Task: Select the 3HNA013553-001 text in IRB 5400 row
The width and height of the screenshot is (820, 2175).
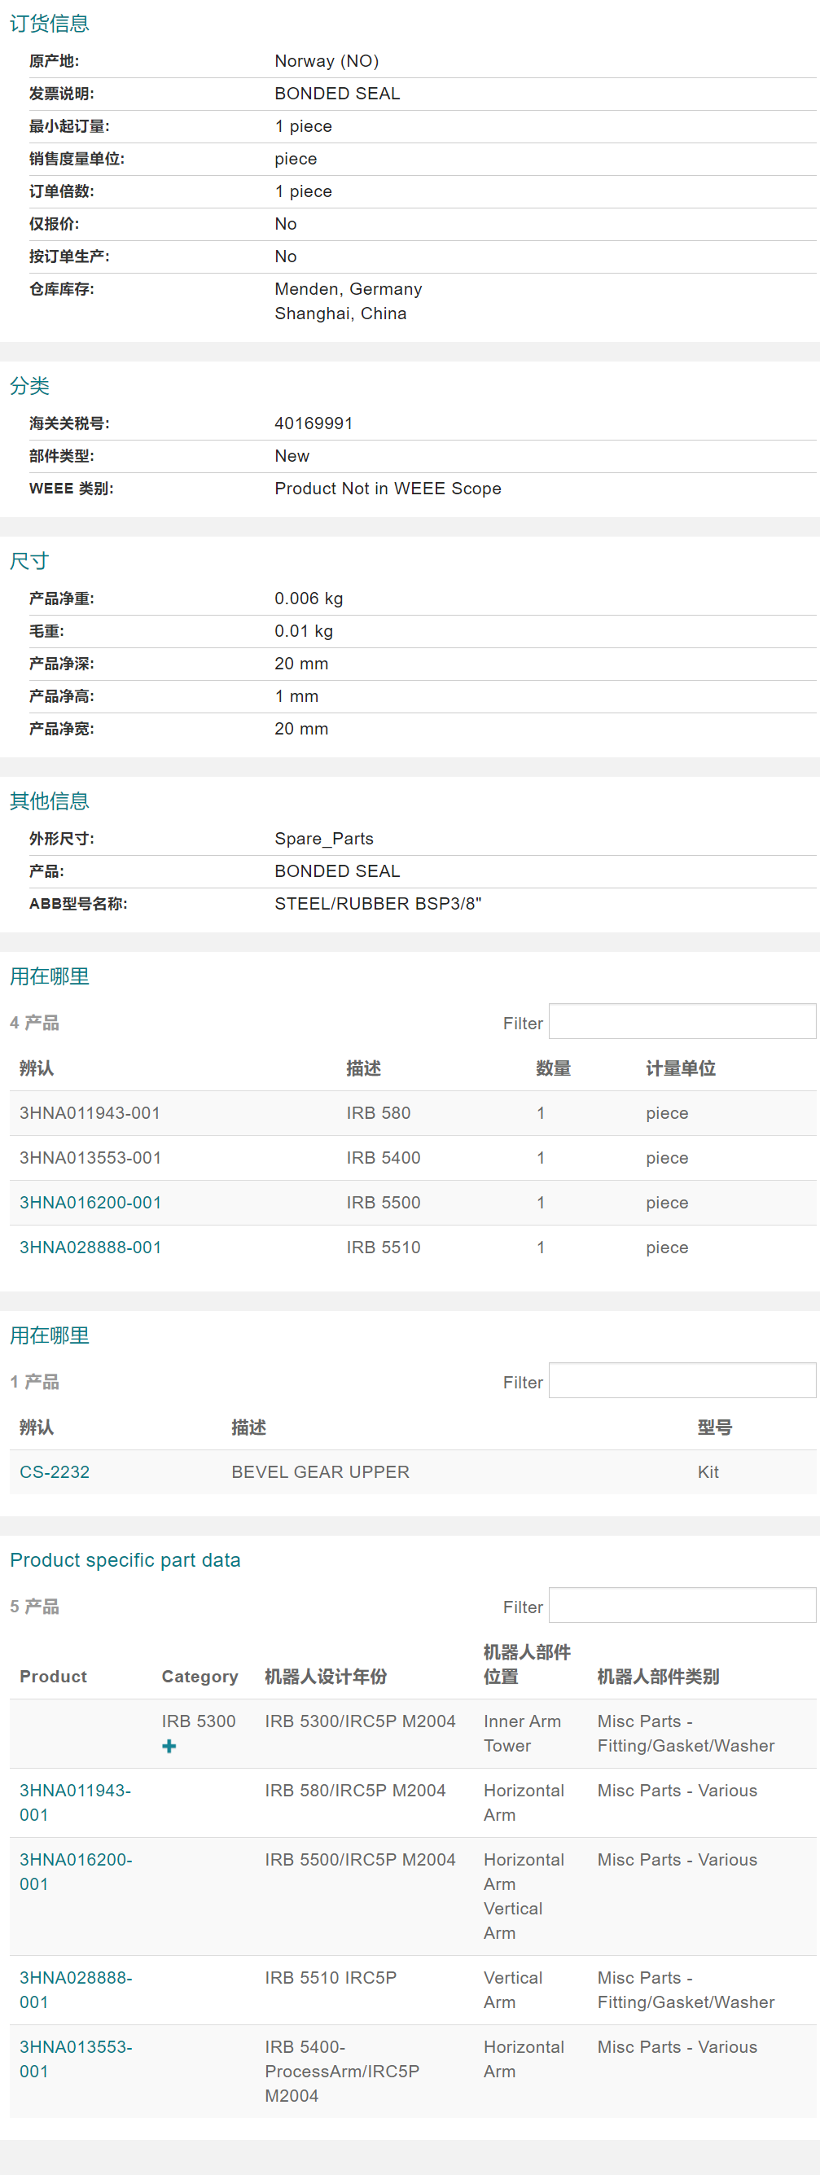Action: click(90, 1158)
